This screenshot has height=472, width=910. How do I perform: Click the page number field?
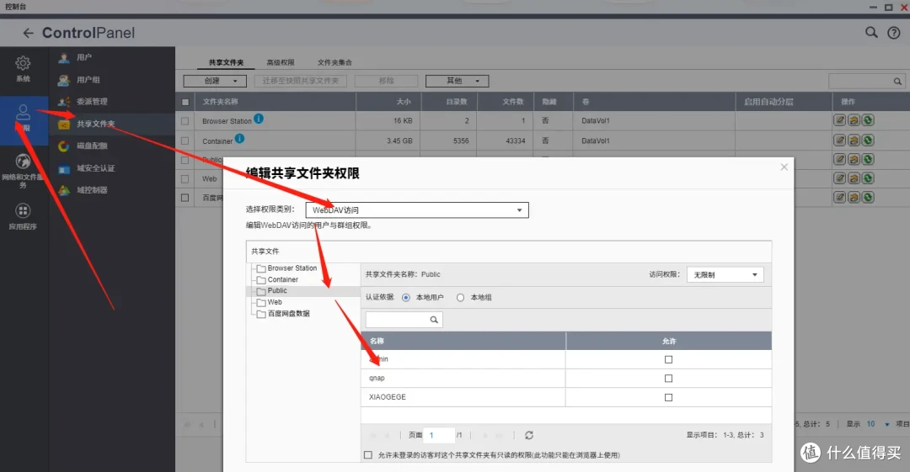(x=439, y=435)
